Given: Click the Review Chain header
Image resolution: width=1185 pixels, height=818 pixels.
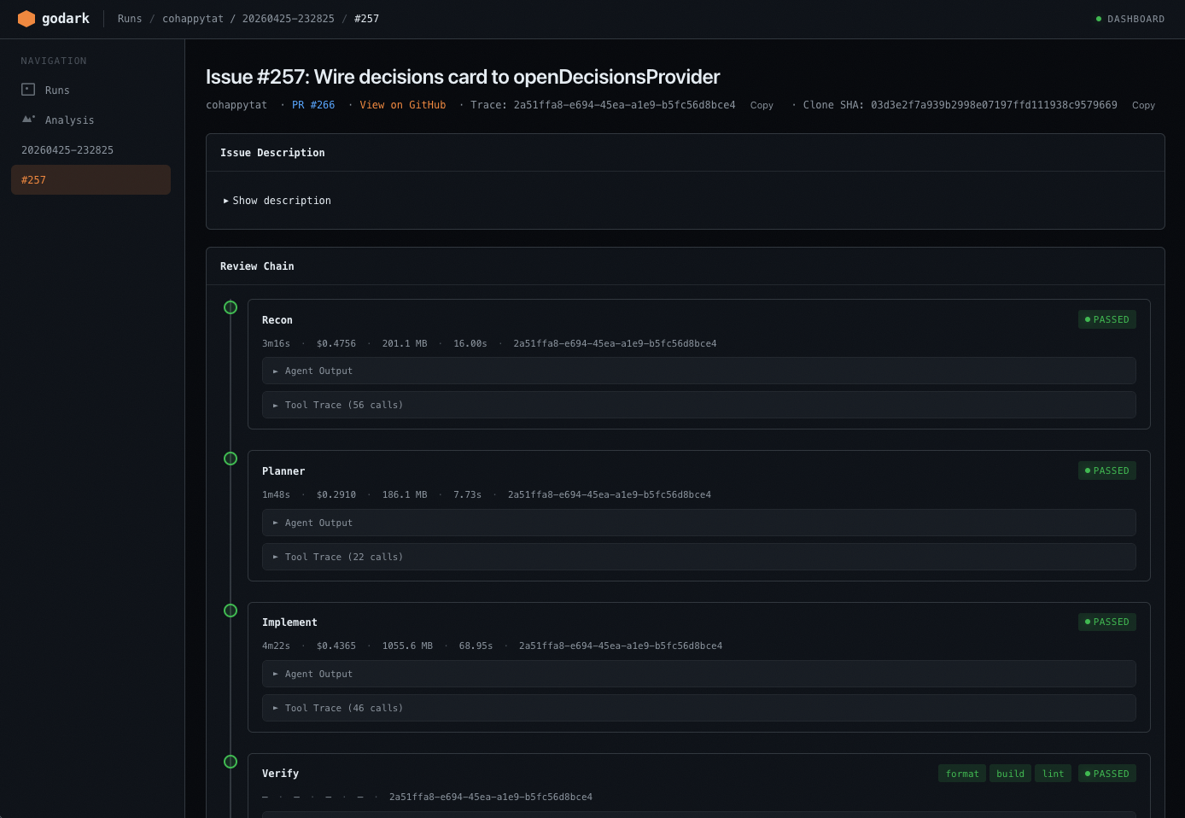Looking at the screenshot, I should 257,266.
